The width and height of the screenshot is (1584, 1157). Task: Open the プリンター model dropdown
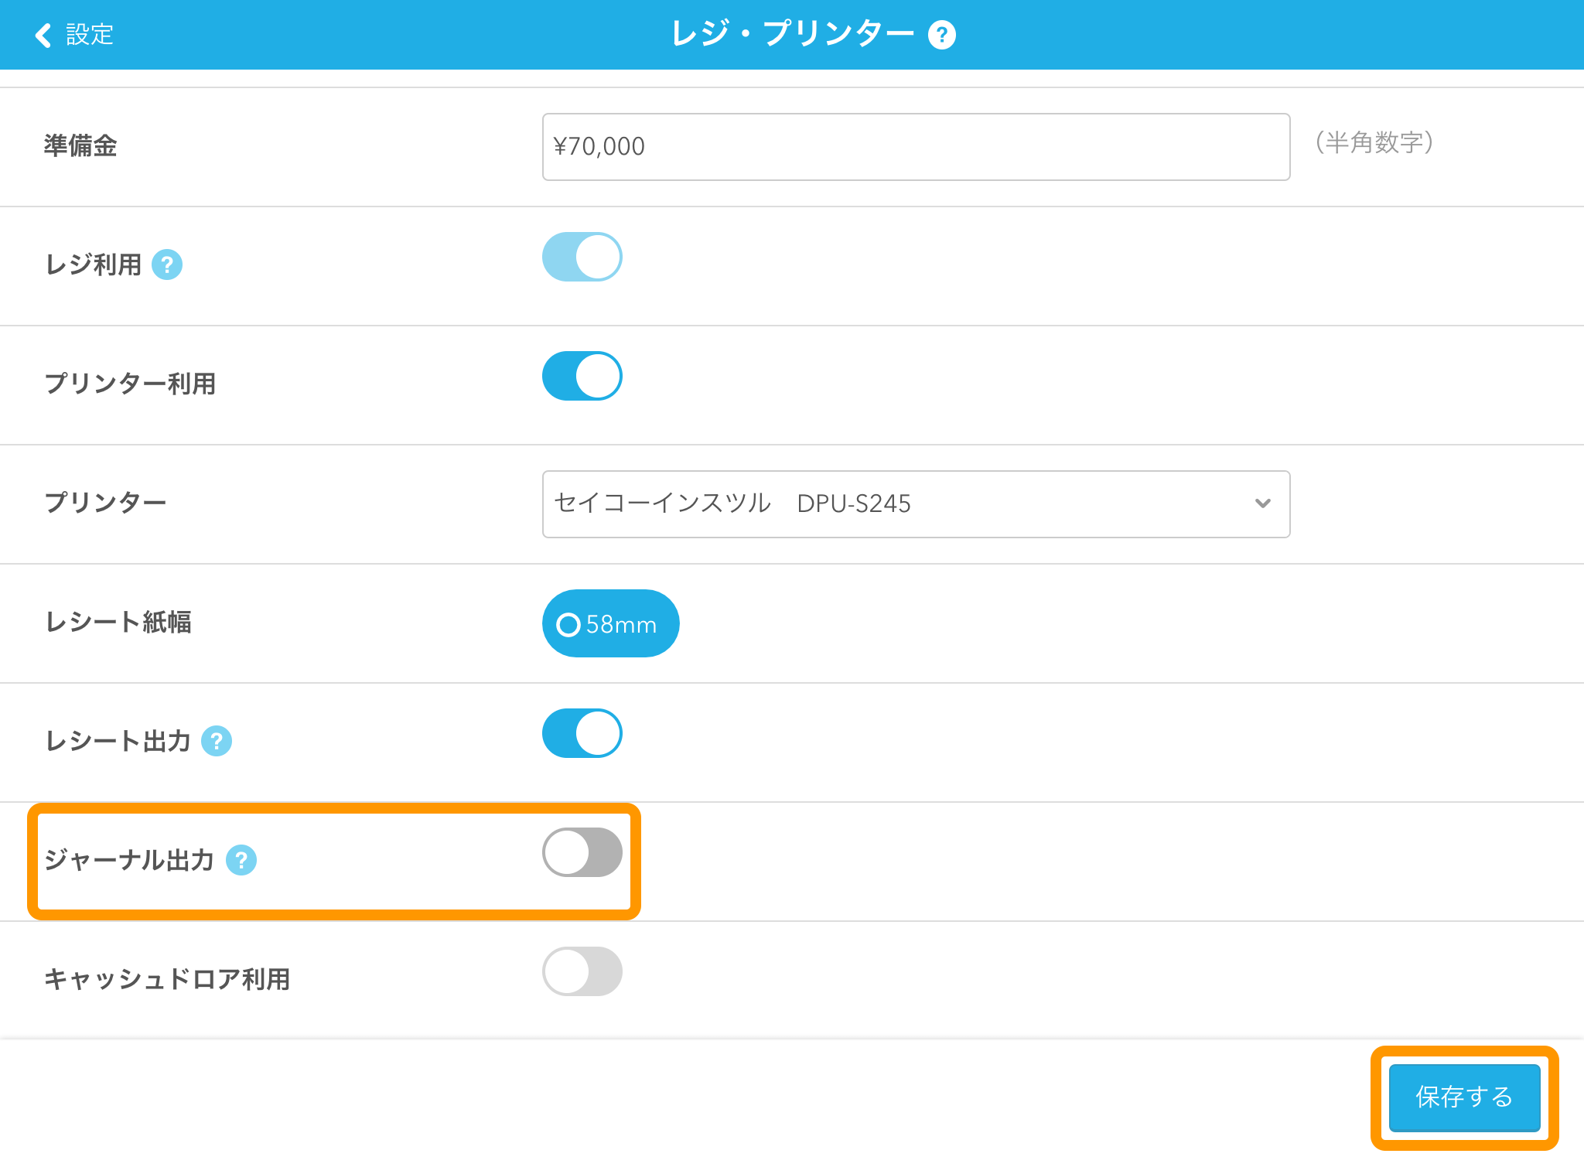click(916, 504)
